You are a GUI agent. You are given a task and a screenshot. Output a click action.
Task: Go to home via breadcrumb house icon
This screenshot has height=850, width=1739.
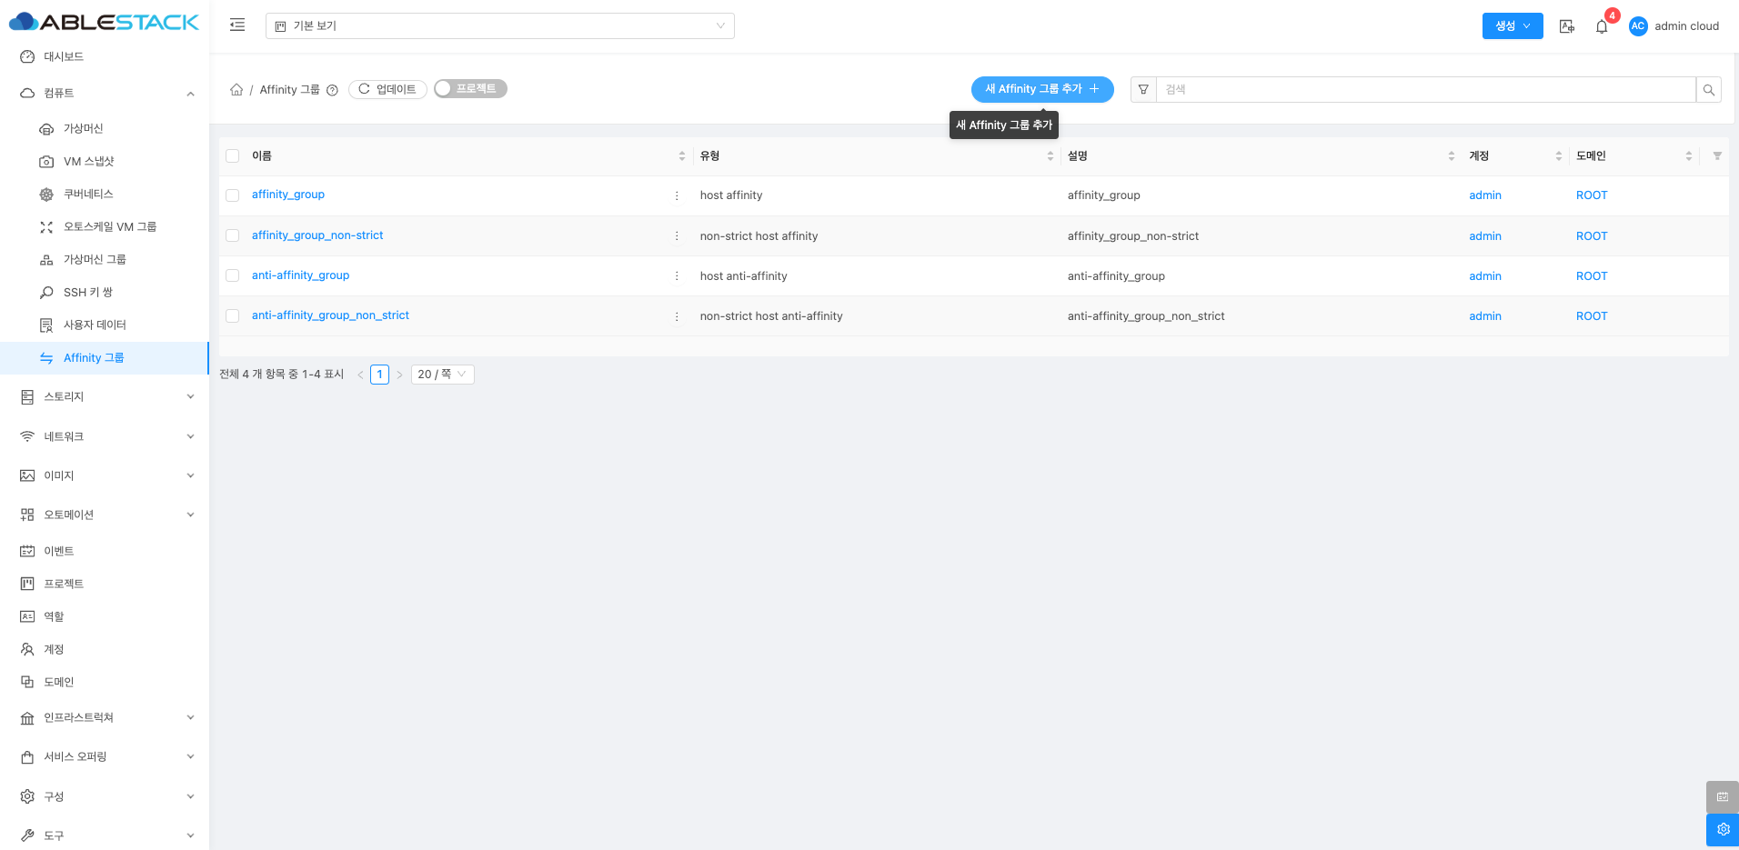click(x=236, y=89)
